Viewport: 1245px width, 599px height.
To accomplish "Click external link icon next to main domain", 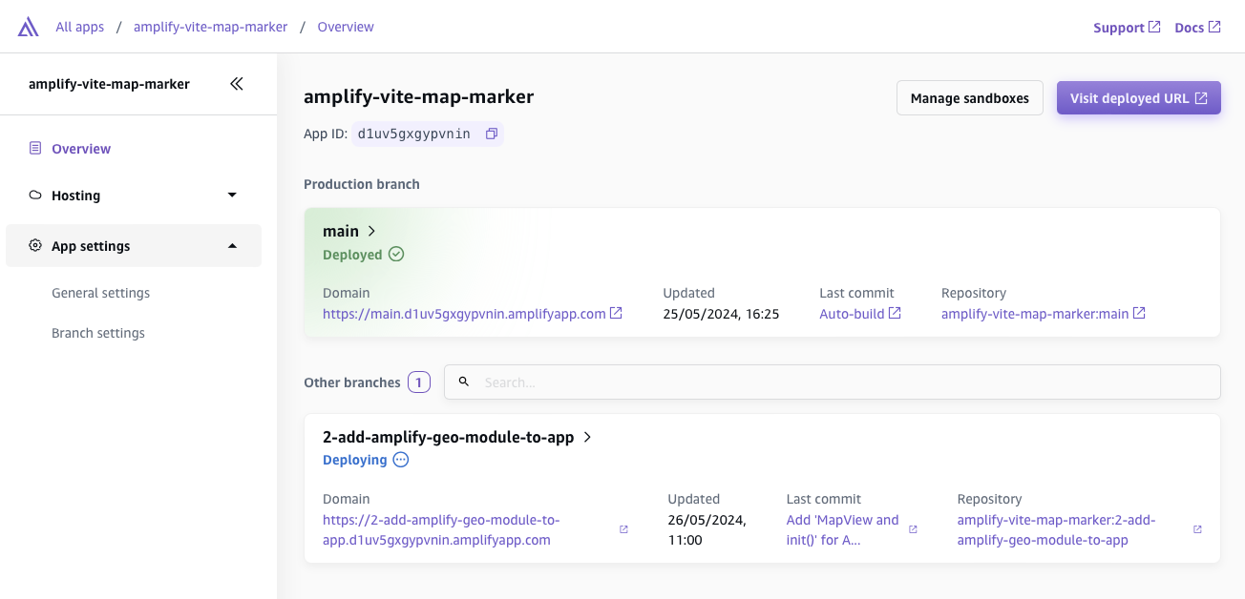I will pyautogui.click(x=617, y=313).
